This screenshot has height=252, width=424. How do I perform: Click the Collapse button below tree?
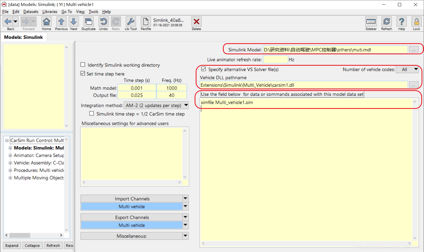[32, 245]
